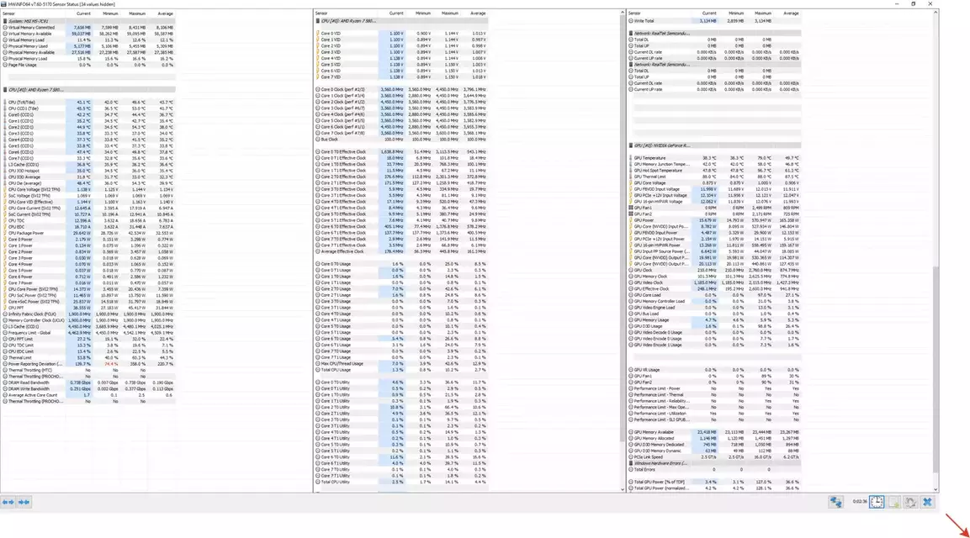970x538 pixels.
Task: Select the Infinity Fabric Clock (FCLK) row
Action: [x=88, y=314]
